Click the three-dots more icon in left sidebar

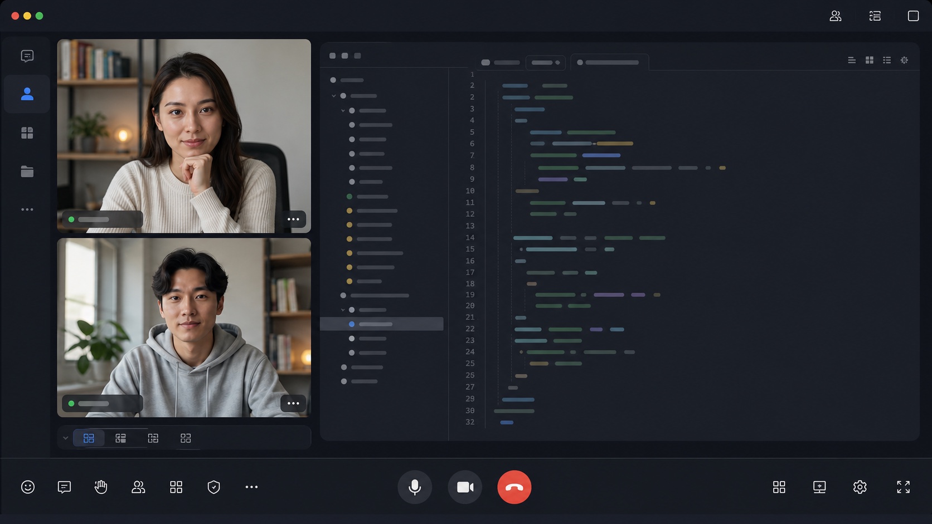pos(27,209)
